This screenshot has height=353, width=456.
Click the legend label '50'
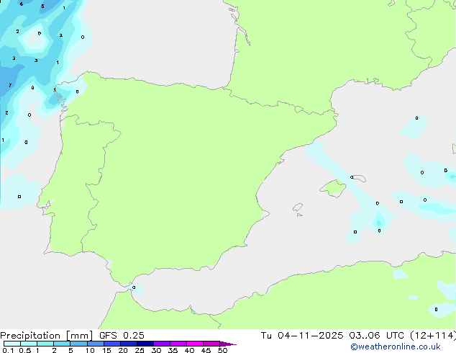coord(222,350)
